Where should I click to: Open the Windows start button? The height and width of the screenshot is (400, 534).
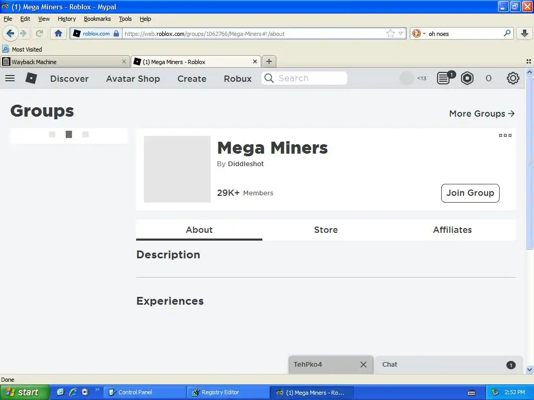click(x=25, y=392)
